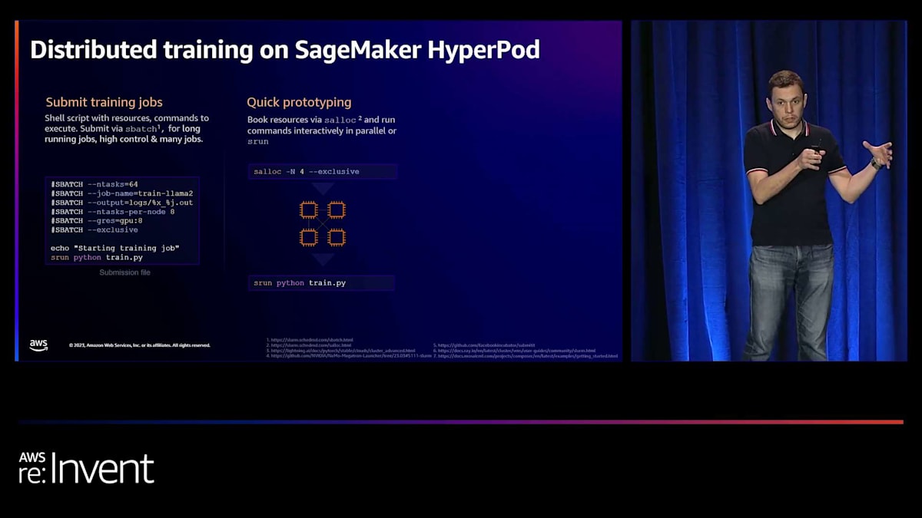Select the upper-right compute chip icon
Viewport: 922px width, 518px height.
point(337,210)
